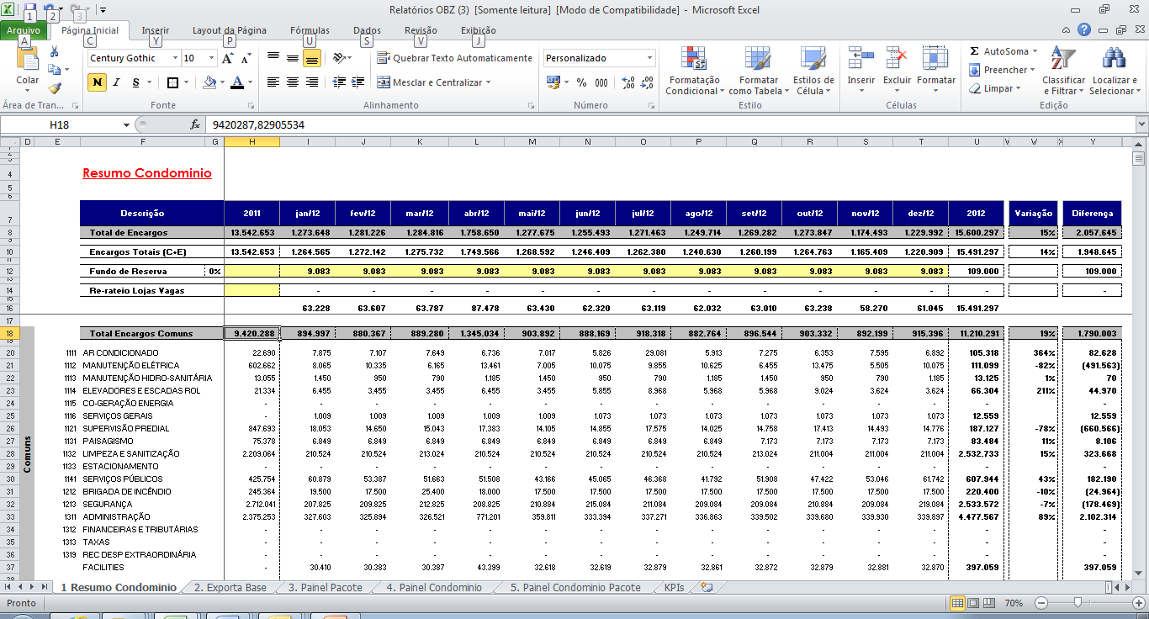Open Formatação Condicional
Image resolution: width=1149 pixels, height=619 pixels.
coord(695,71)
